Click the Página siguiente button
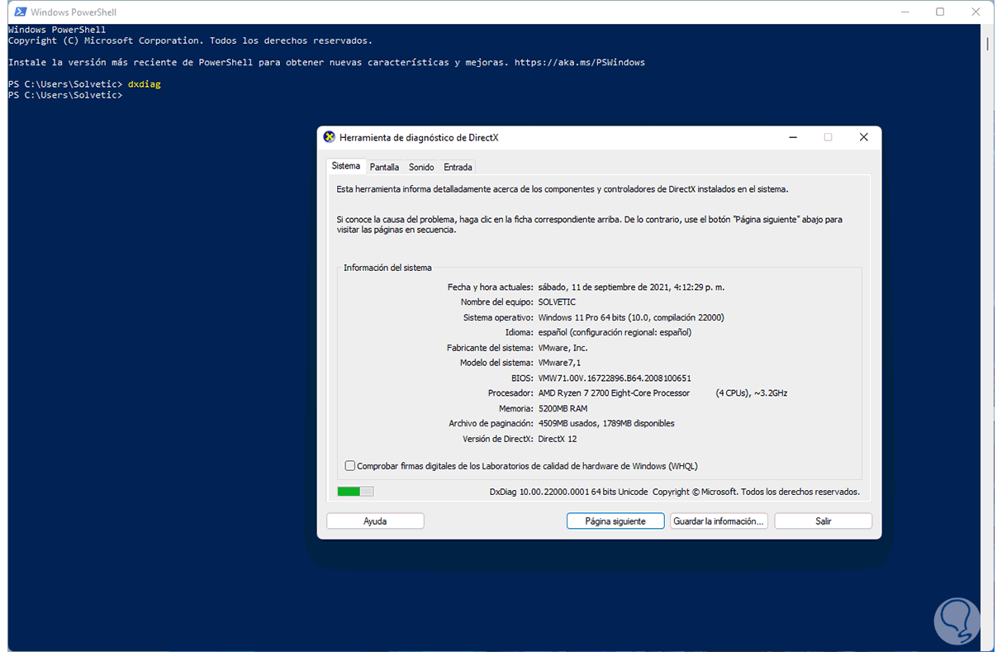 click(615, 521)
